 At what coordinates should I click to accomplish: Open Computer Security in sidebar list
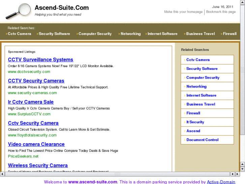203,78
